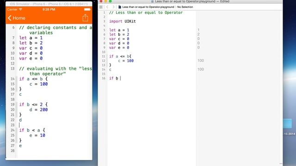Screen dimensions: 296x166
Task: Tap 'var e = 0' in simulator
Action: 31,59
